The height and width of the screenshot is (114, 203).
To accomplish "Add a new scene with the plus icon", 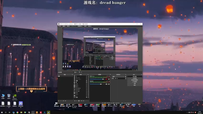I will pyautogui.click(x=59, y=101).
